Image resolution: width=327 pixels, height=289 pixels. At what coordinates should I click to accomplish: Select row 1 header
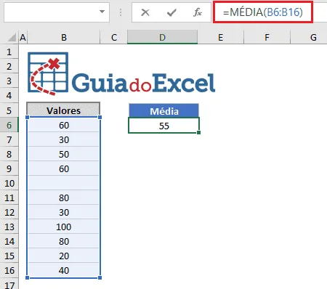9,52
